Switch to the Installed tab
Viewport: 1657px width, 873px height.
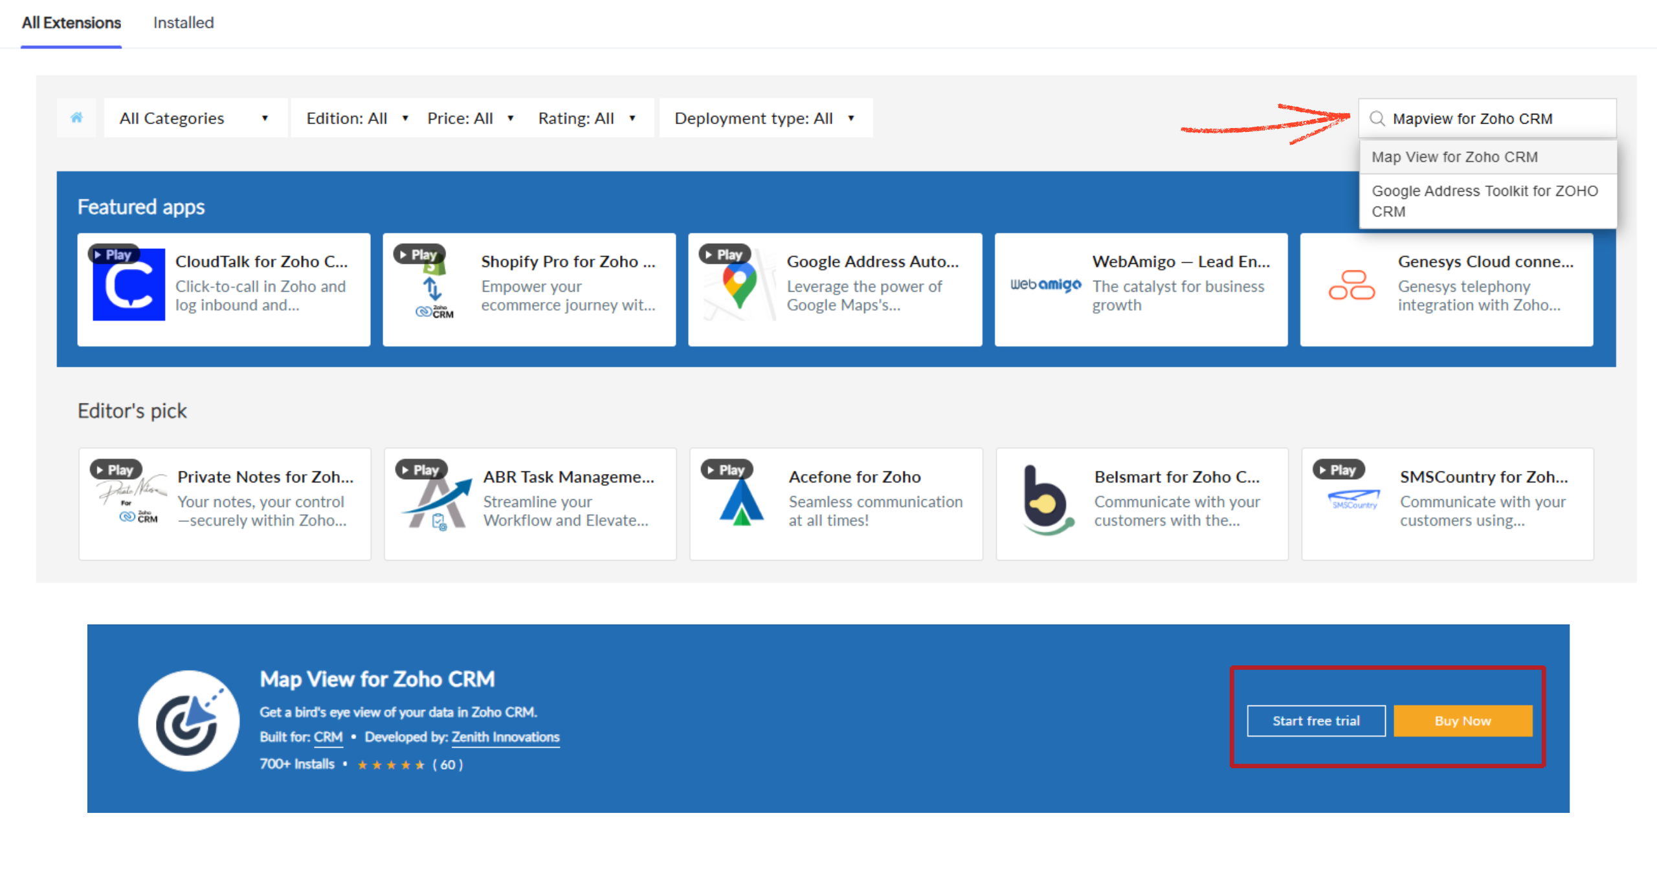point(183,23)
